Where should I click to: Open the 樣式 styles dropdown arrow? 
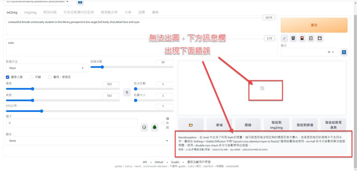coord(333,52)
